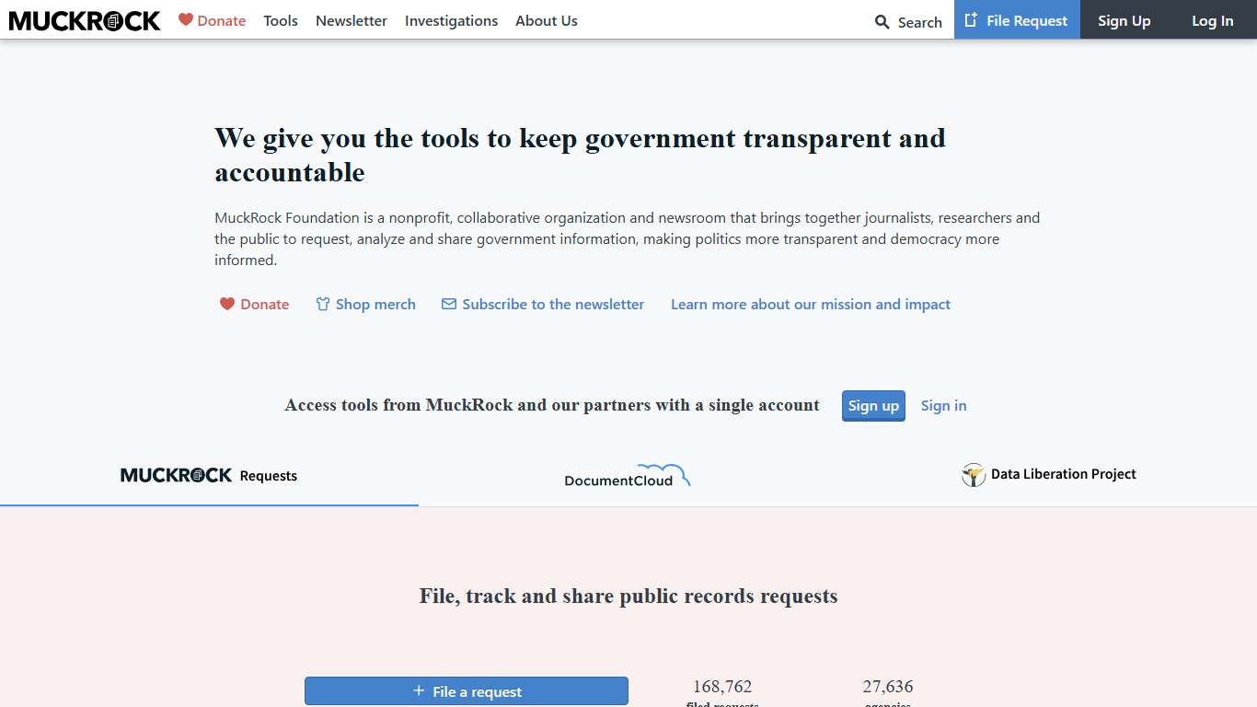Screen dimensions: 1257x707
Task: Click the heart icon beside Donate in navbar
Action: tap(186, 19)
